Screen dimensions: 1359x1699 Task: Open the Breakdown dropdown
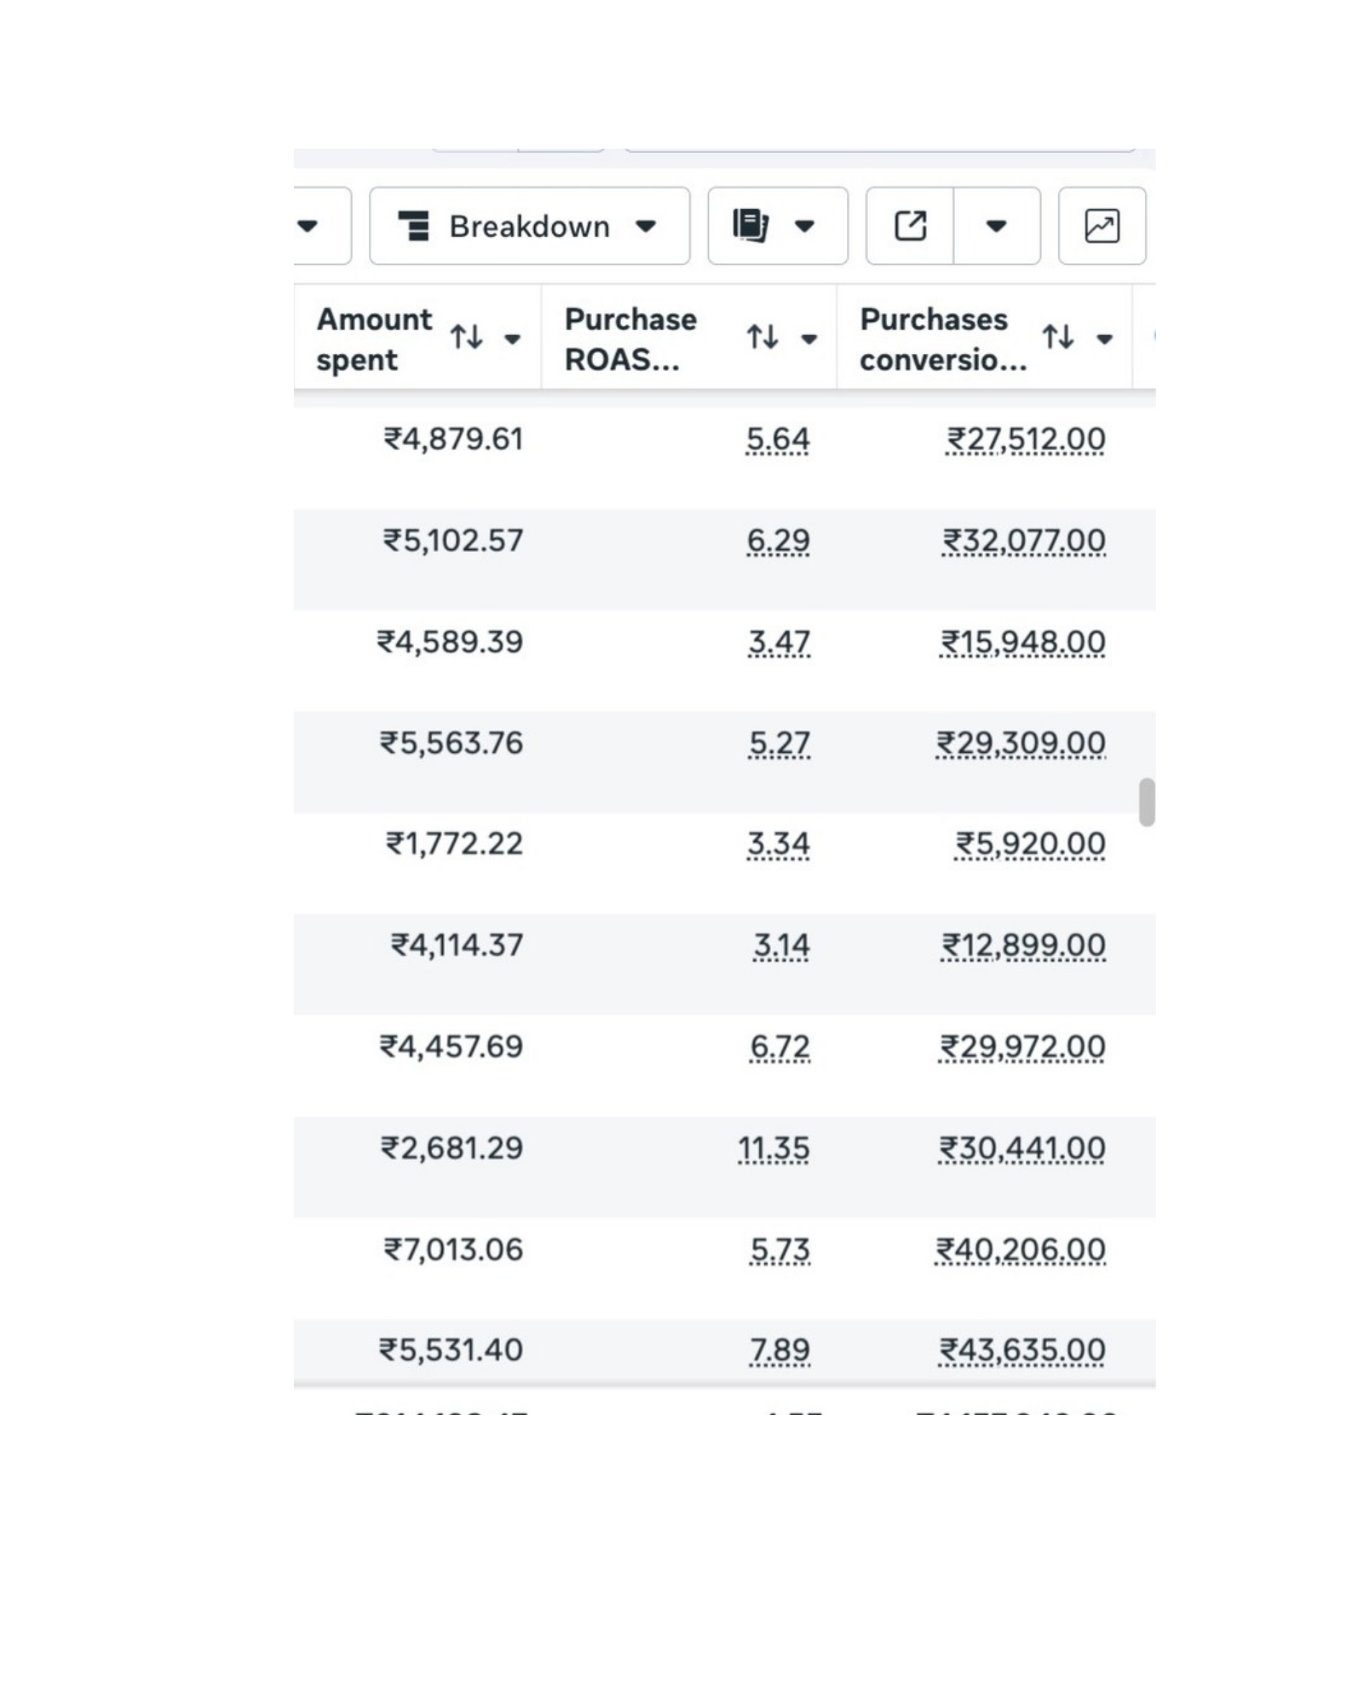tap(529, 226)
